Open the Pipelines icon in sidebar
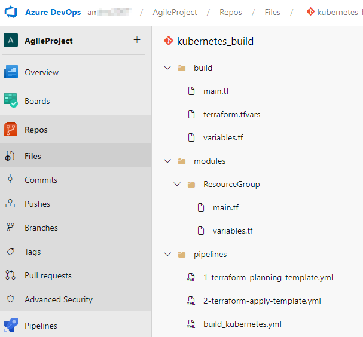The height and width of the screenshot is (337, 363). (11, 326)
